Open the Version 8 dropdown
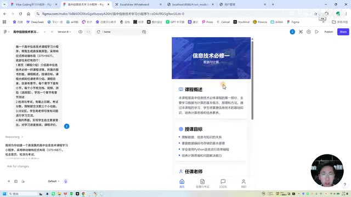 pyautogui.click(x=64, y=32)
